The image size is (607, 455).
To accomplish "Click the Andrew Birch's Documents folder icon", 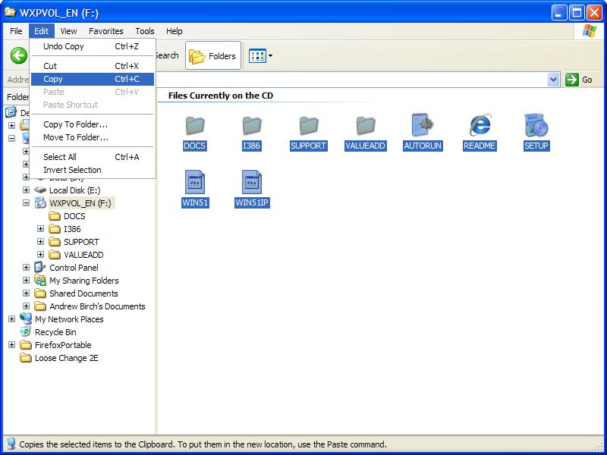I will 40,306.
